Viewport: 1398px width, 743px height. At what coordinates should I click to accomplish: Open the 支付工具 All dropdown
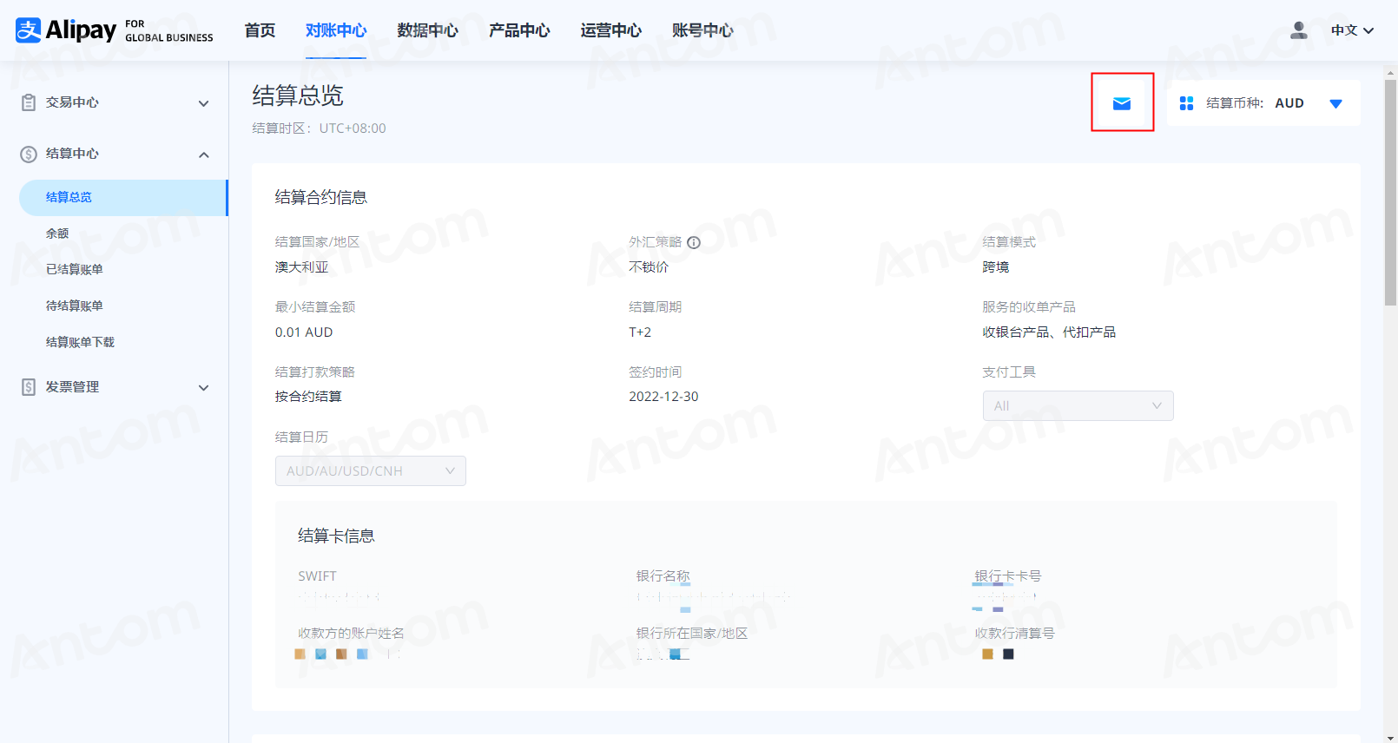tap(1078, 406)
